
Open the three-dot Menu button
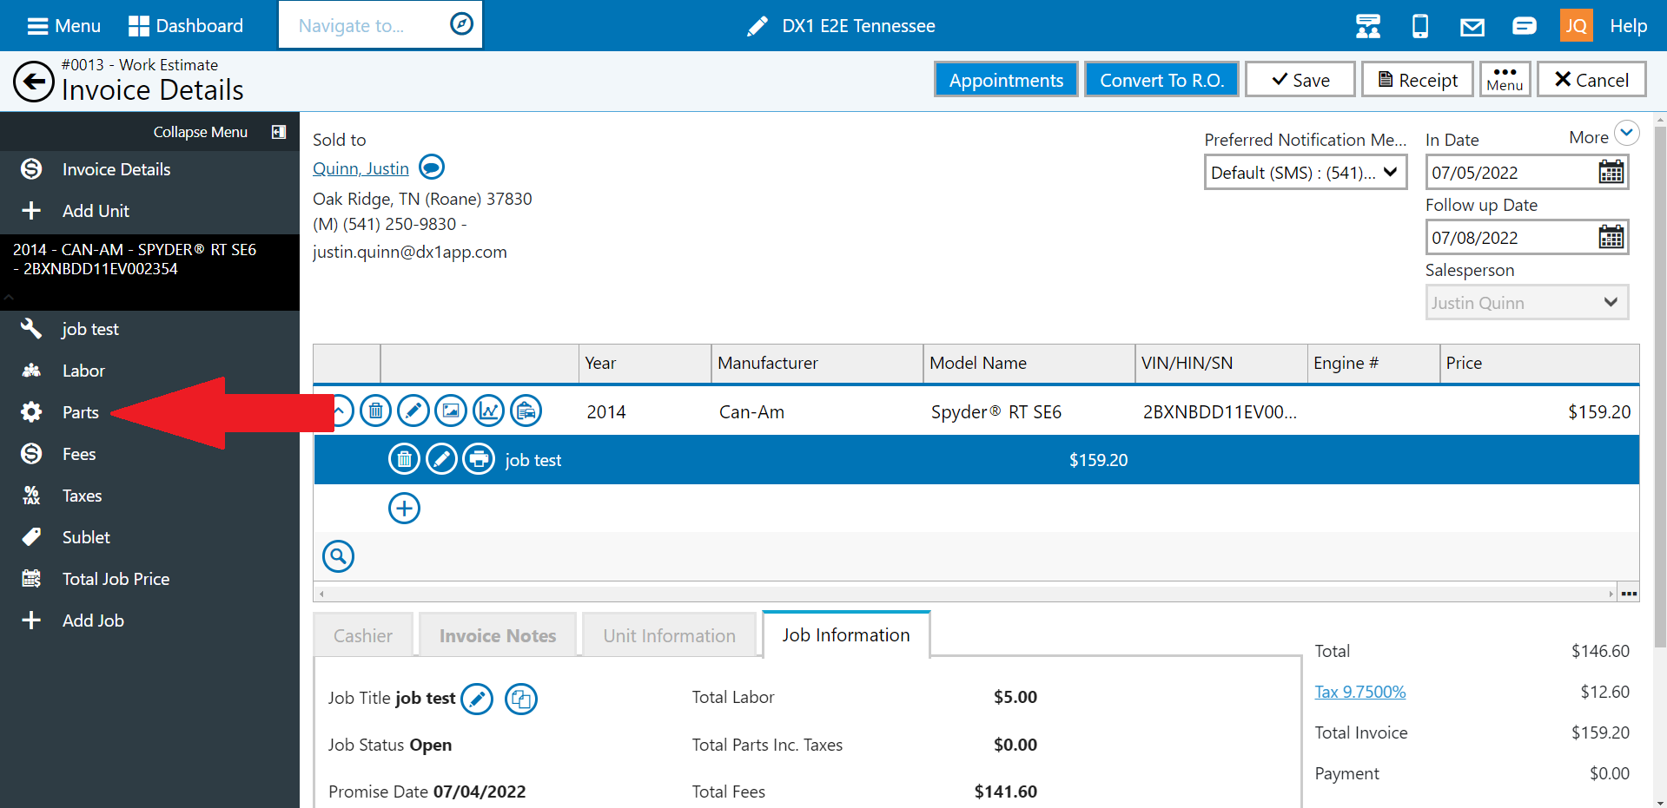point(1505,80)
